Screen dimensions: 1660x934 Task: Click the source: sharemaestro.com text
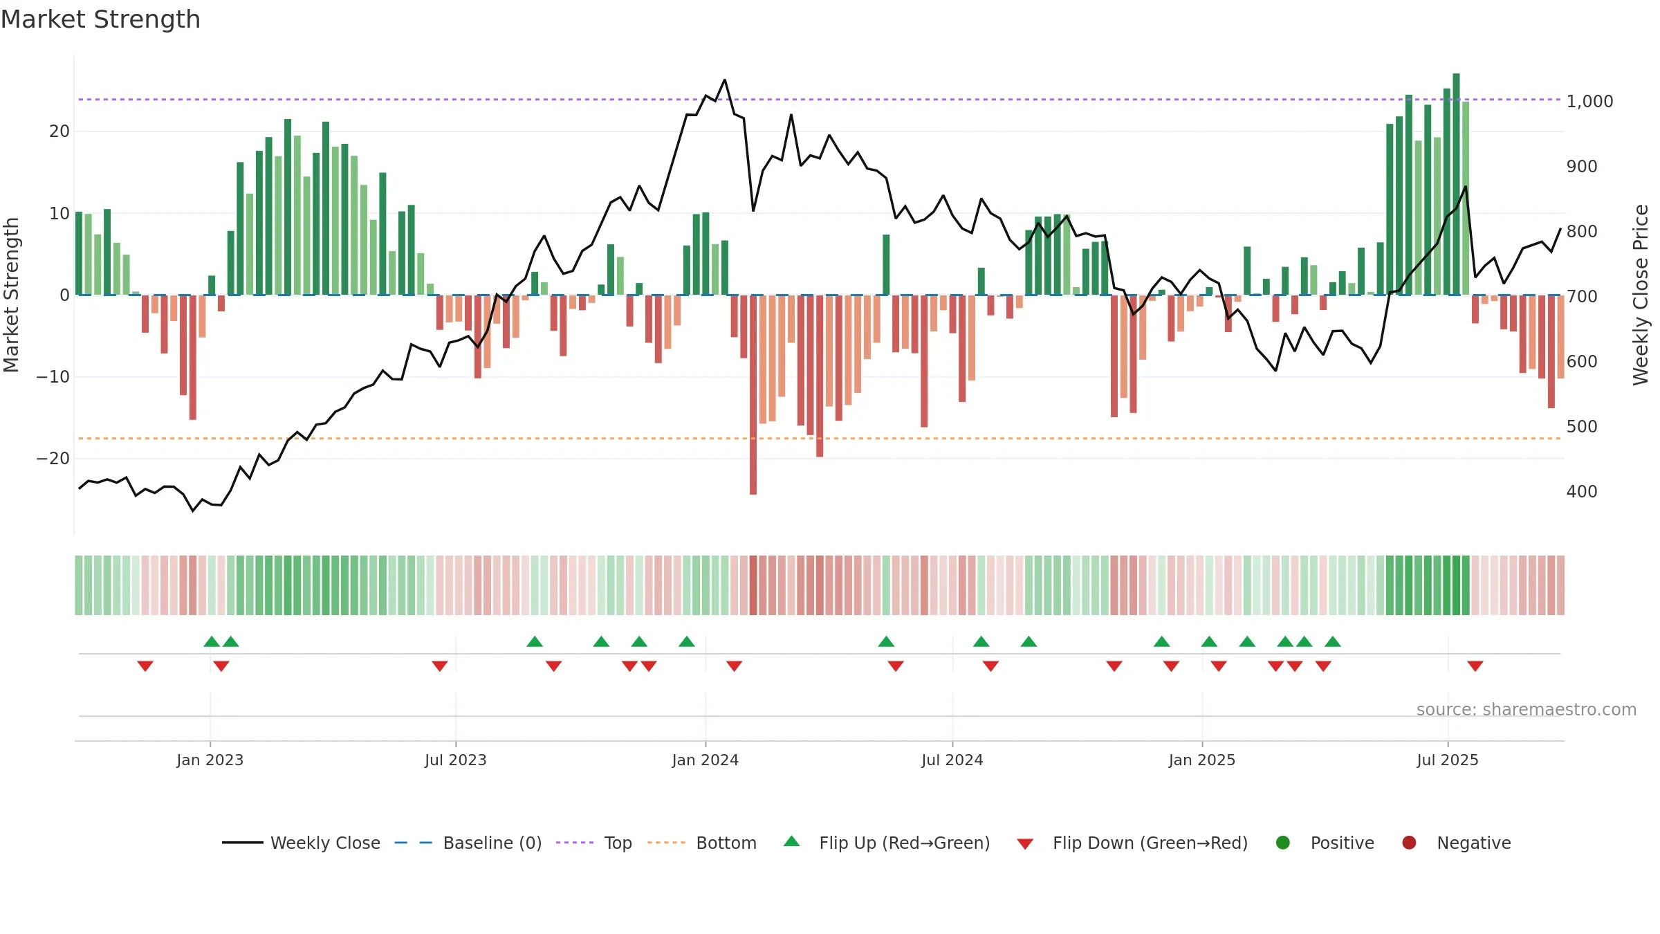[x=1527, y=710]
